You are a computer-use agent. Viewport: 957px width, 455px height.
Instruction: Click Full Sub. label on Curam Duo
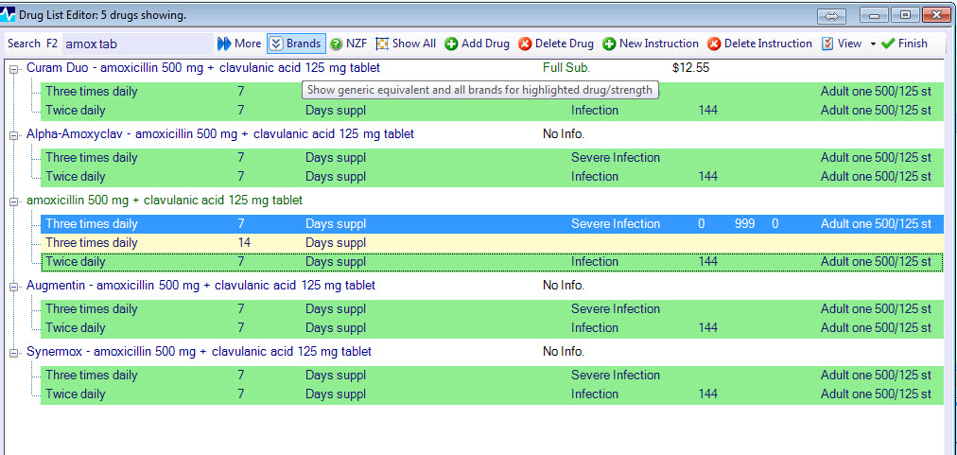(566, 68)
